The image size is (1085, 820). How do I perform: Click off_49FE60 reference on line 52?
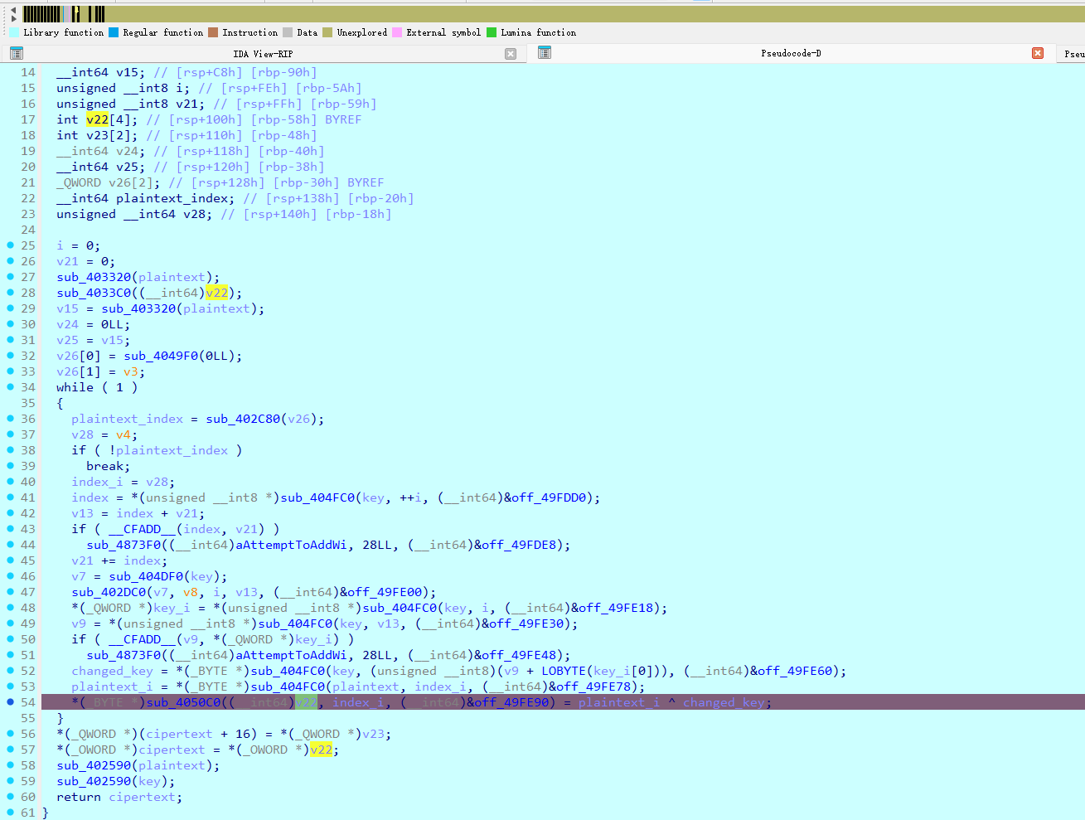(795, 671)
